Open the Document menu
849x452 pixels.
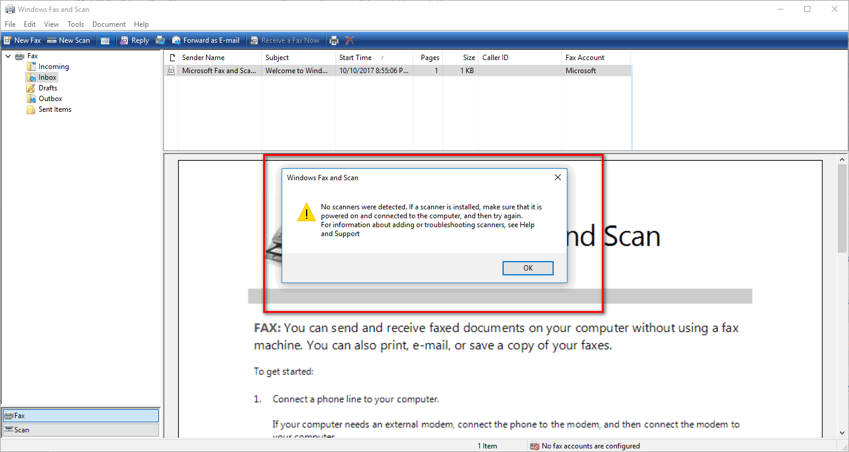(109, 24)
